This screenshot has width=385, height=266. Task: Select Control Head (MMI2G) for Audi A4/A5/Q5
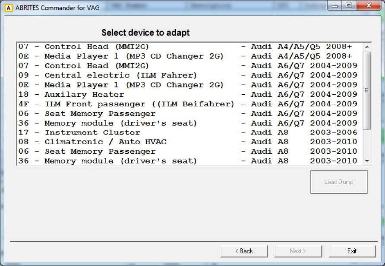[x=188, y=46]
